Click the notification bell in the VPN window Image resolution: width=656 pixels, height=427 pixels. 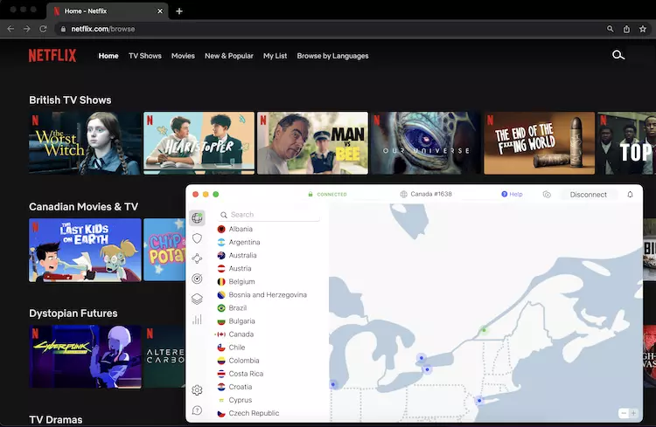630,194
